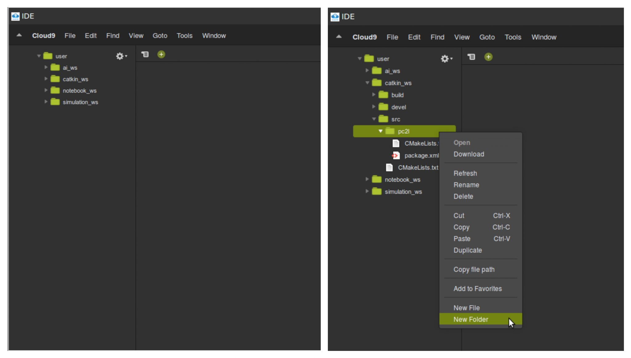Click the green plus new tab icon in right IDE
Viewport: 631px width, 358px height.
(x=488, y=57)
